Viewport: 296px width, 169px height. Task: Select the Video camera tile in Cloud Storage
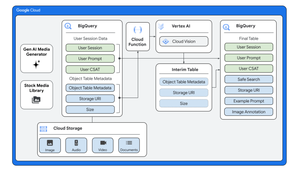point(103,145)
